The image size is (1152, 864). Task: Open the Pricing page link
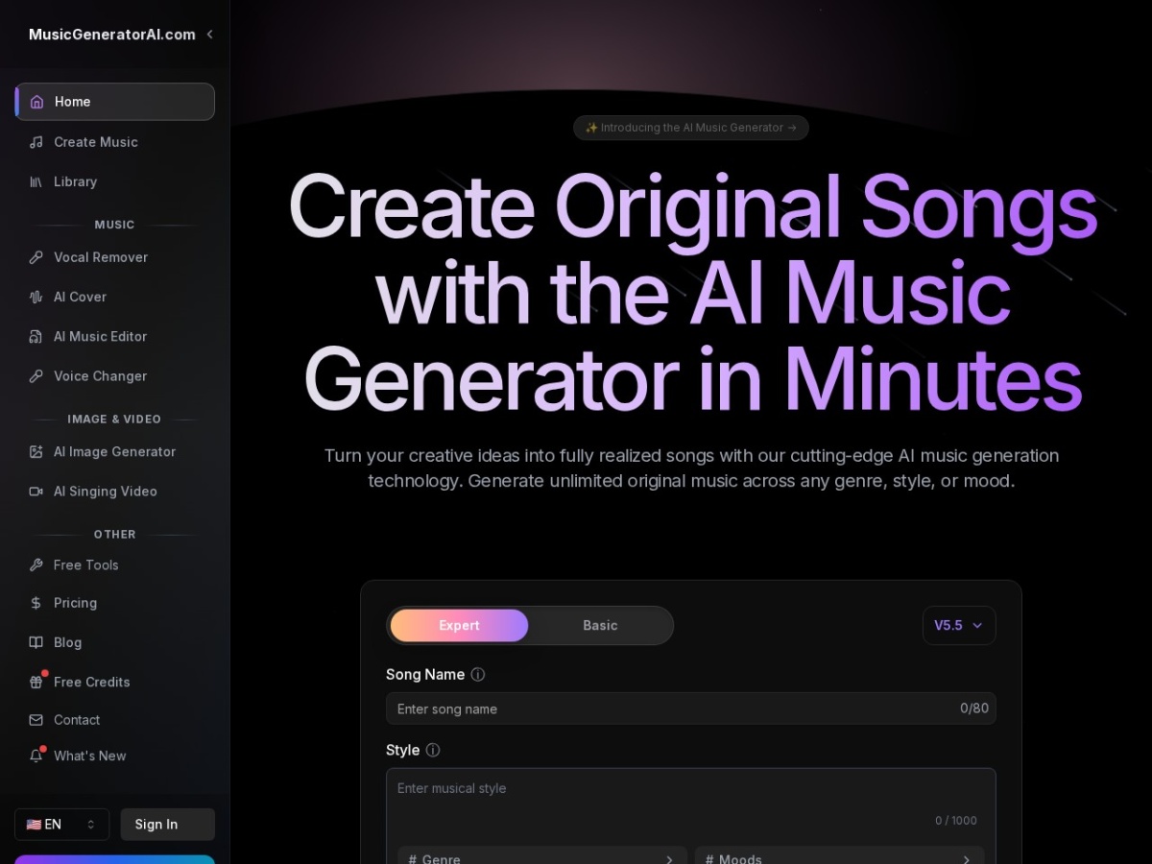coord(115,603)
